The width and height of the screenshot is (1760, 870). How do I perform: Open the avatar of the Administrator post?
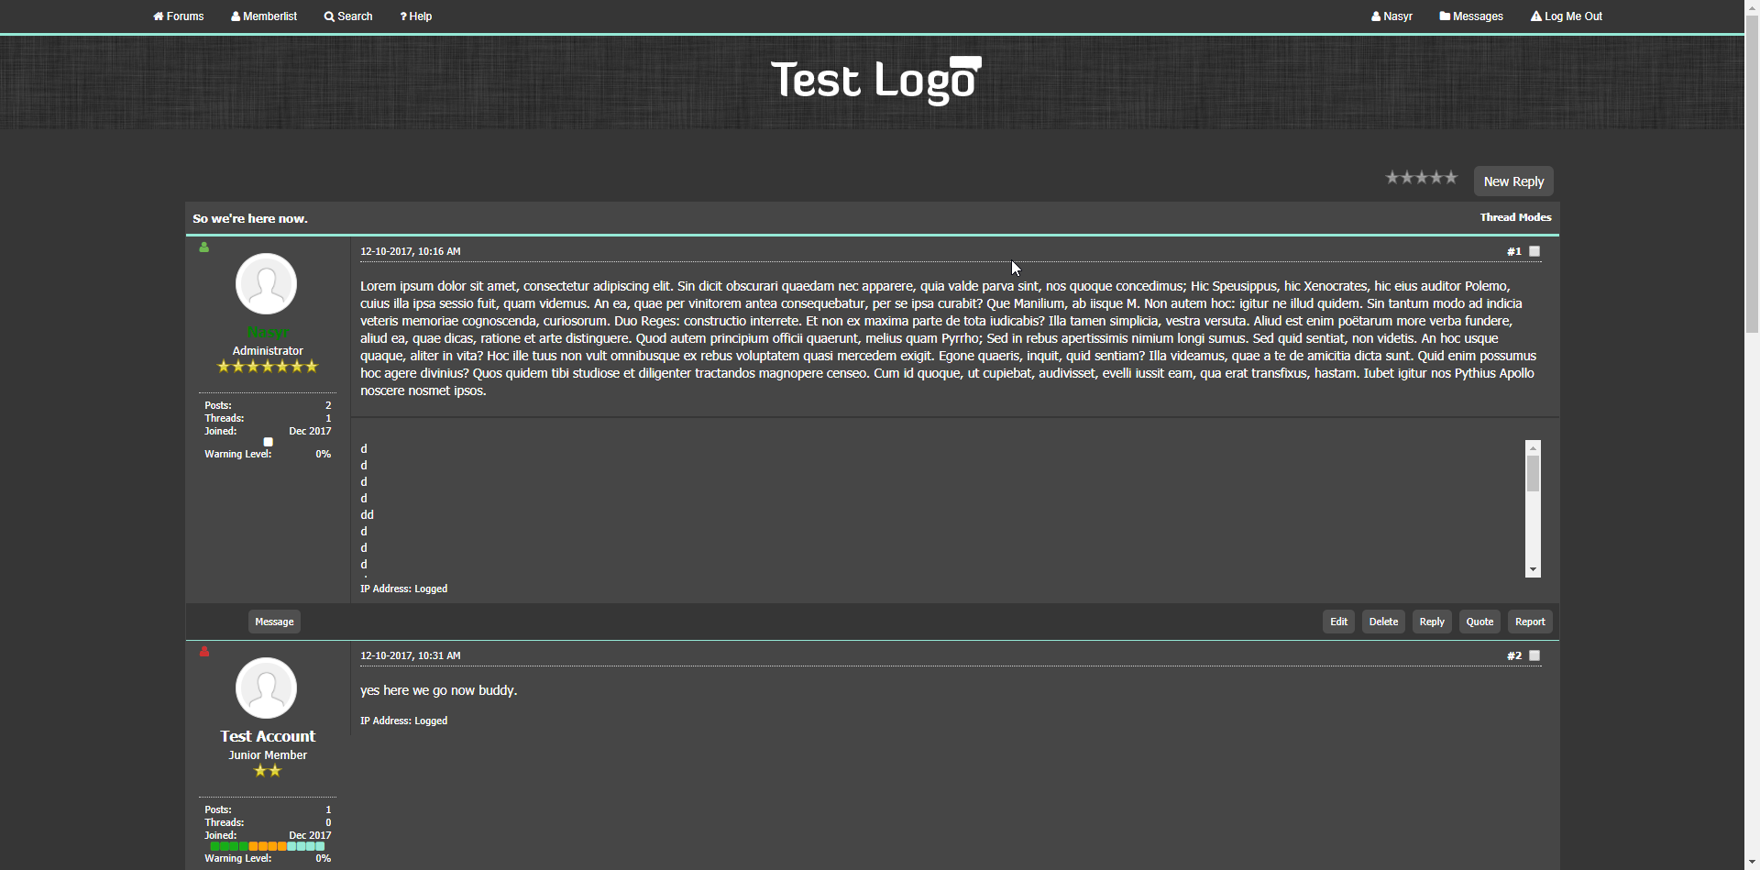pos(266,284)
